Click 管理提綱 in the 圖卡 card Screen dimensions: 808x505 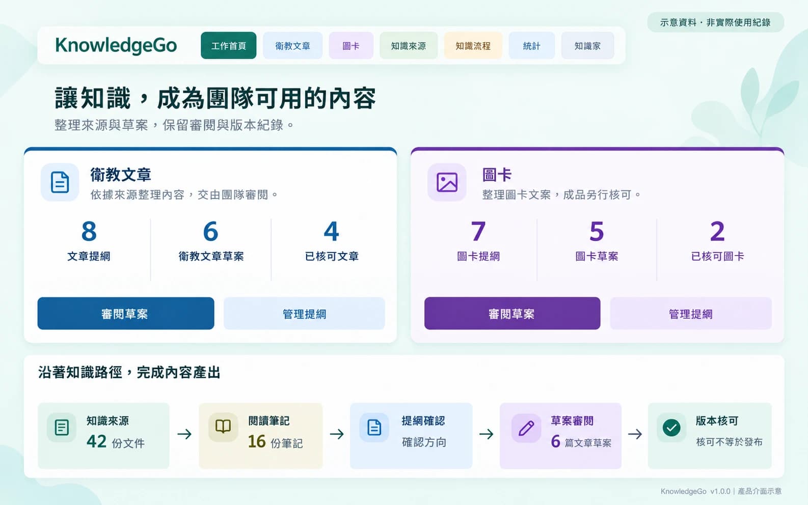(691, 314)
